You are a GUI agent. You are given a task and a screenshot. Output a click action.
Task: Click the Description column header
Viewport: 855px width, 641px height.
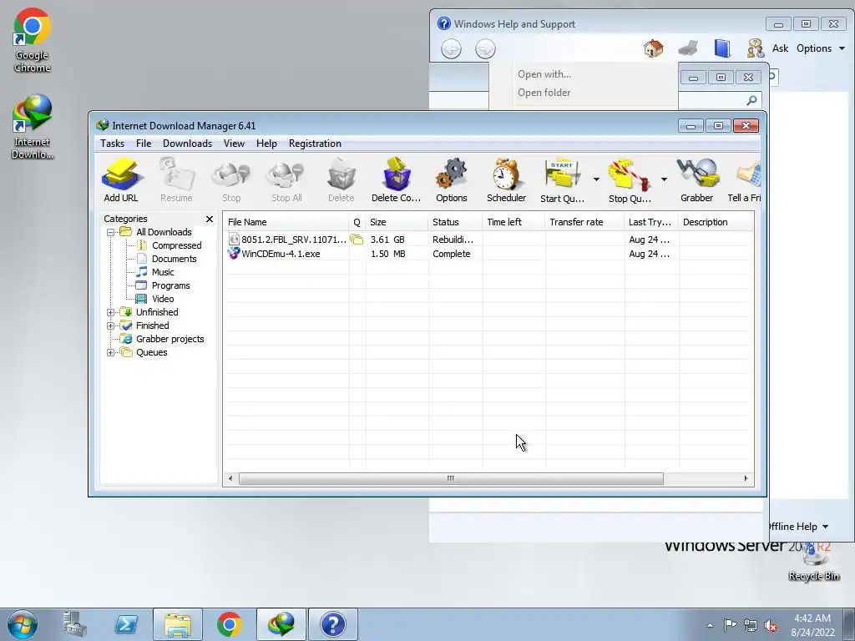pos(716,222)
